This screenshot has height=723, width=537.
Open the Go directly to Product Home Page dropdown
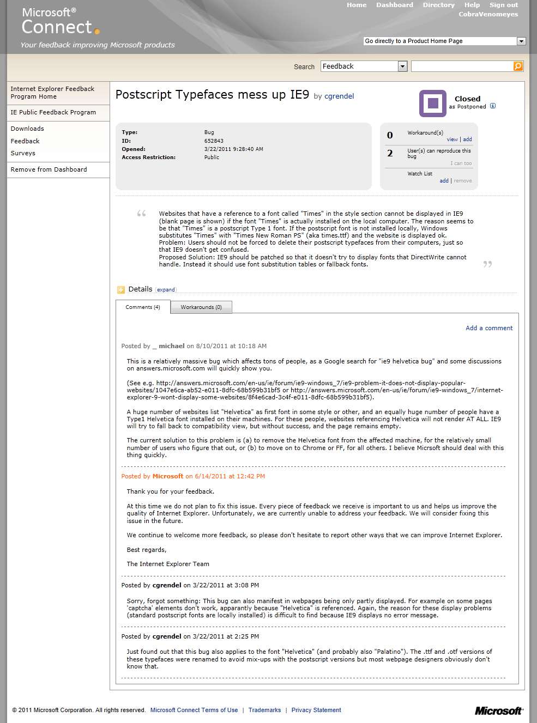coord(444,41)
